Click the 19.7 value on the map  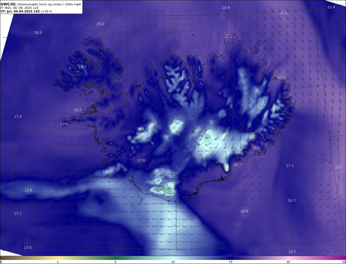[x=292, y=252]
